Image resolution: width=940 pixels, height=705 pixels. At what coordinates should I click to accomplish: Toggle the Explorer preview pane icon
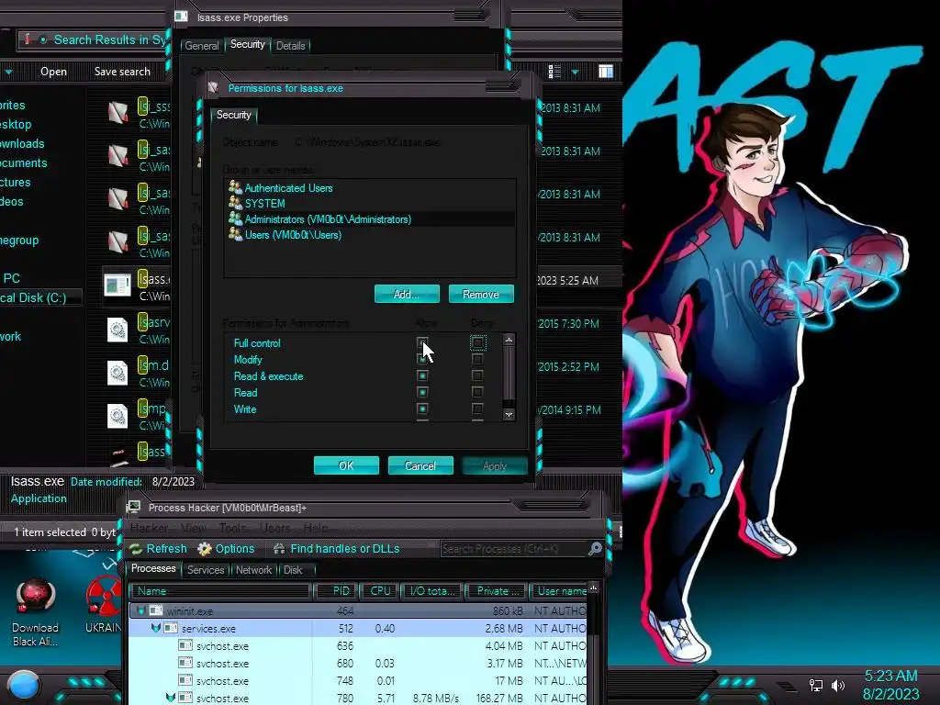tap(606, 72)
